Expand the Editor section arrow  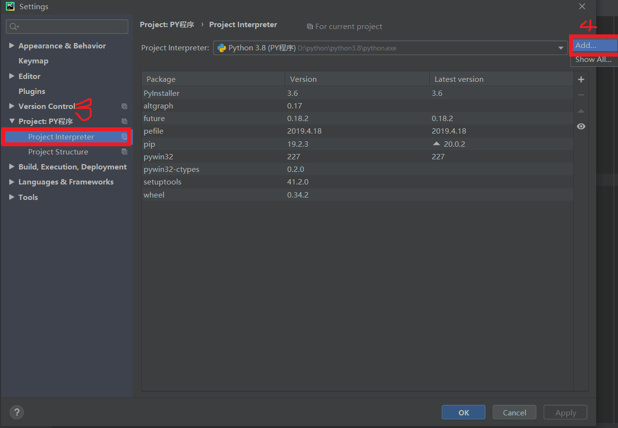[x=12, y=76]
